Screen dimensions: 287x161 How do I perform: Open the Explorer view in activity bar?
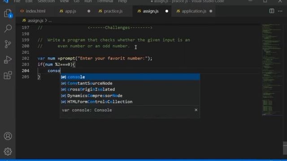[8, 13]
